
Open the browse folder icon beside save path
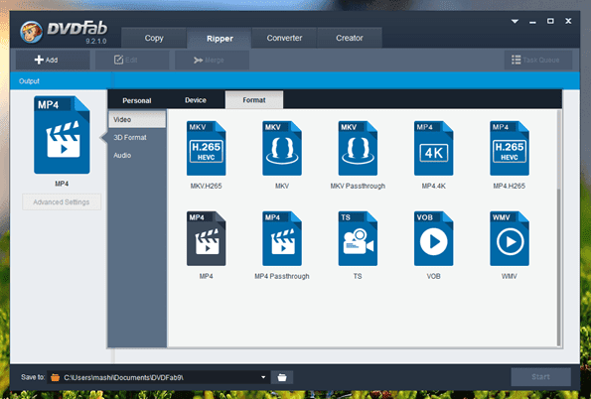coord(282,377)
